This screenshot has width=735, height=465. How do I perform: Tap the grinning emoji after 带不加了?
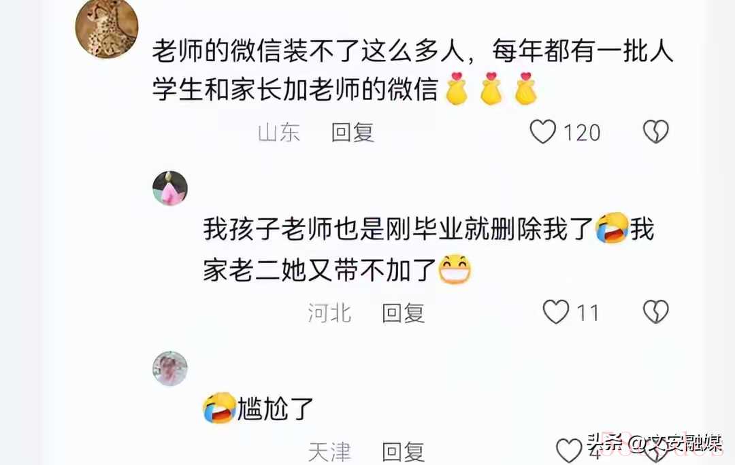[x=455, y=270]
